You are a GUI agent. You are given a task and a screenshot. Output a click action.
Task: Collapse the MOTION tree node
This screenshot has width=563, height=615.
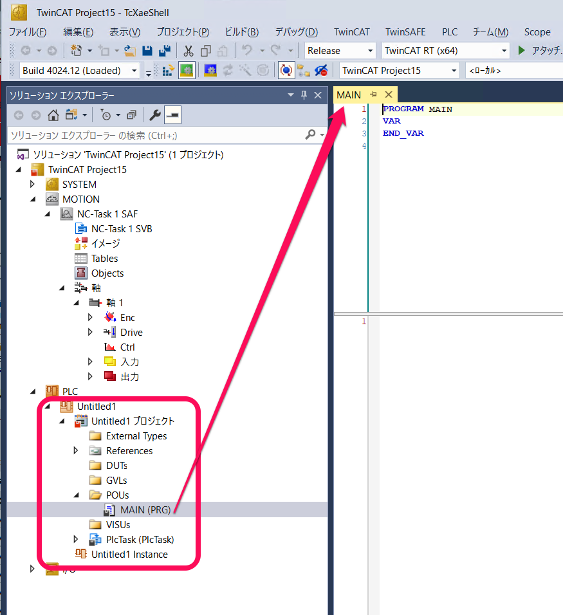click(x=33, y=199)
